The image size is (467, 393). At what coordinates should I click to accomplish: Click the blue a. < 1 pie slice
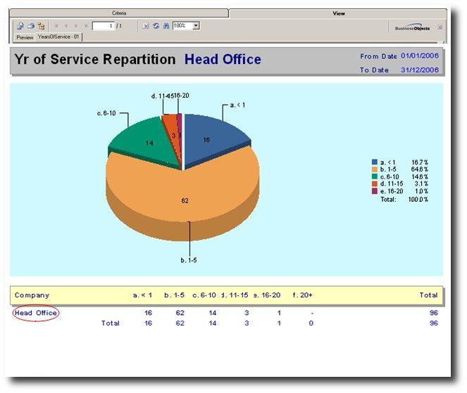pos(211,134)
